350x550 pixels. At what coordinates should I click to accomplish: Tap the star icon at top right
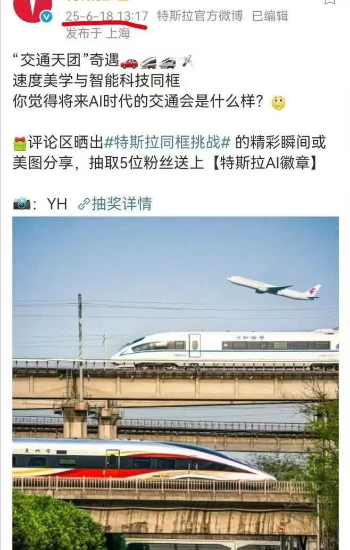(x=329, y=2)
